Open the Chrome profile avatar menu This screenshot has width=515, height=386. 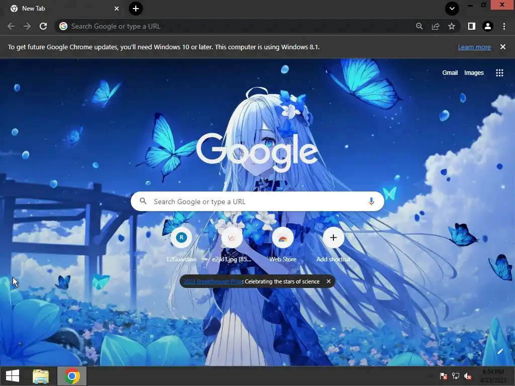[488, 26]
